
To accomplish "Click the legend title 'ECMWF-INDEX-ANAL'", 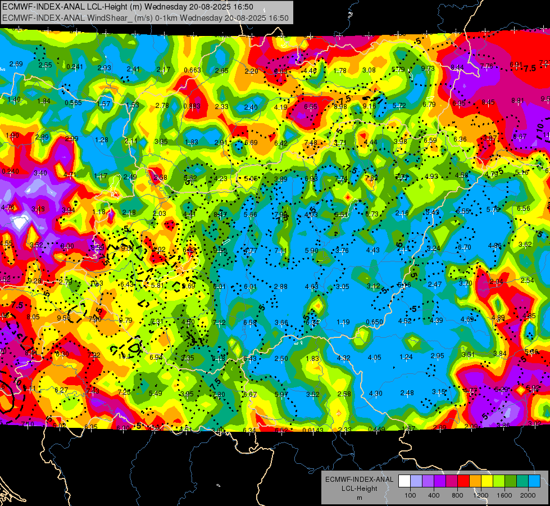I will (359, 480).
